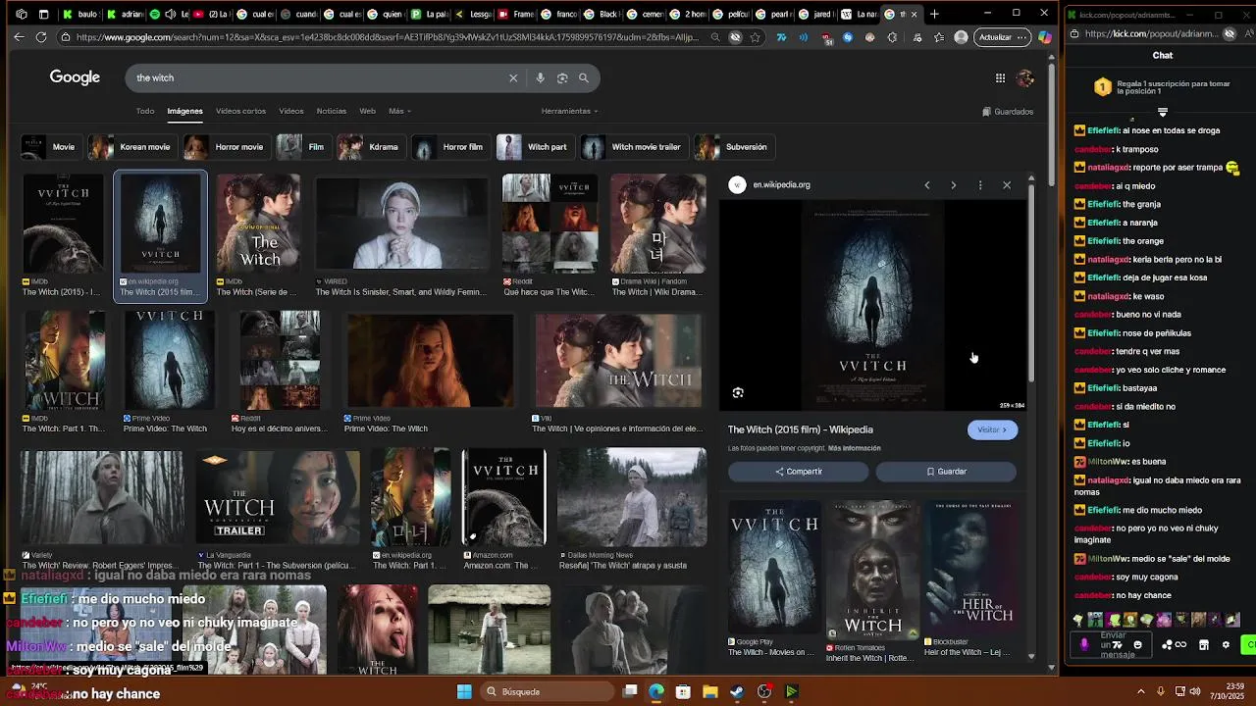Select the Imágenes tab
Image resolution: width=1256 pixels, height=706 pixels.
coord(184,111)
